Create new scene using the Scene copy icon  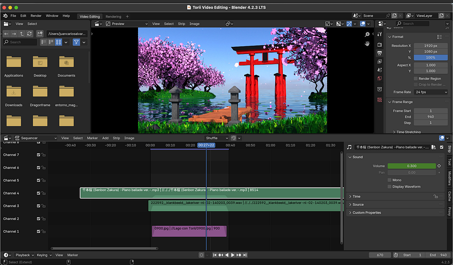394,16
